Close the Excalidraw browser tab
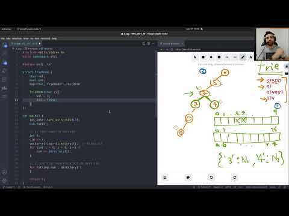The image size is (289, 216). coord(182,44)
